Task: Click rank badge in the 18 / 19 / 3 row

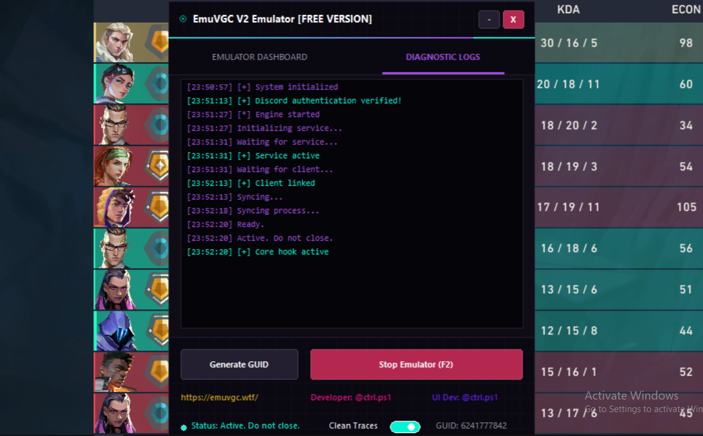Action: click(157, 166)
